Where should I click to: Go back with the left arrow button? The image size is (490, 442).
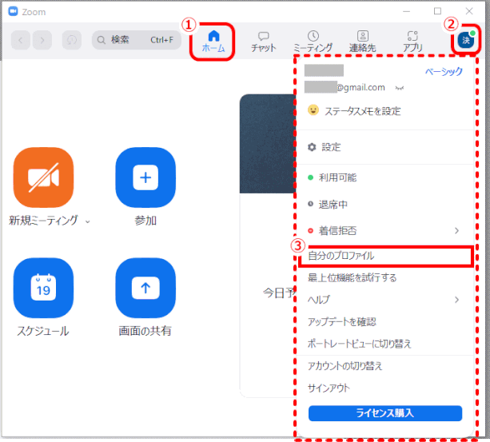(21, 40)
